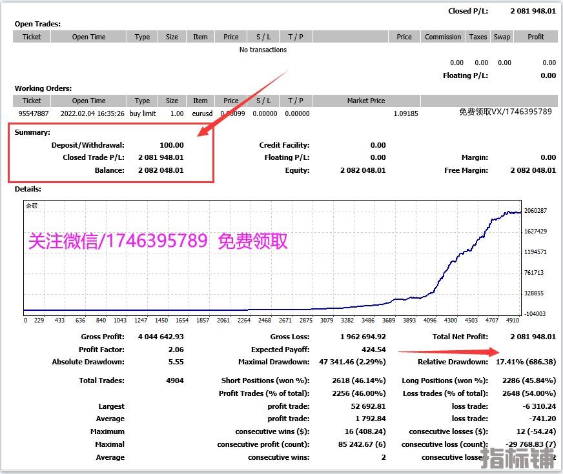Select the Swap column header
This screenshot has width=563, height=474.
tap(502, 37)
